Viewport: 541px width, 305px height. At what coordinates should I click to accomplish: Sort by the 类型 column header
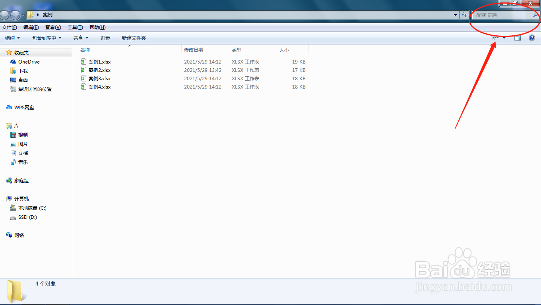(237, 50)
